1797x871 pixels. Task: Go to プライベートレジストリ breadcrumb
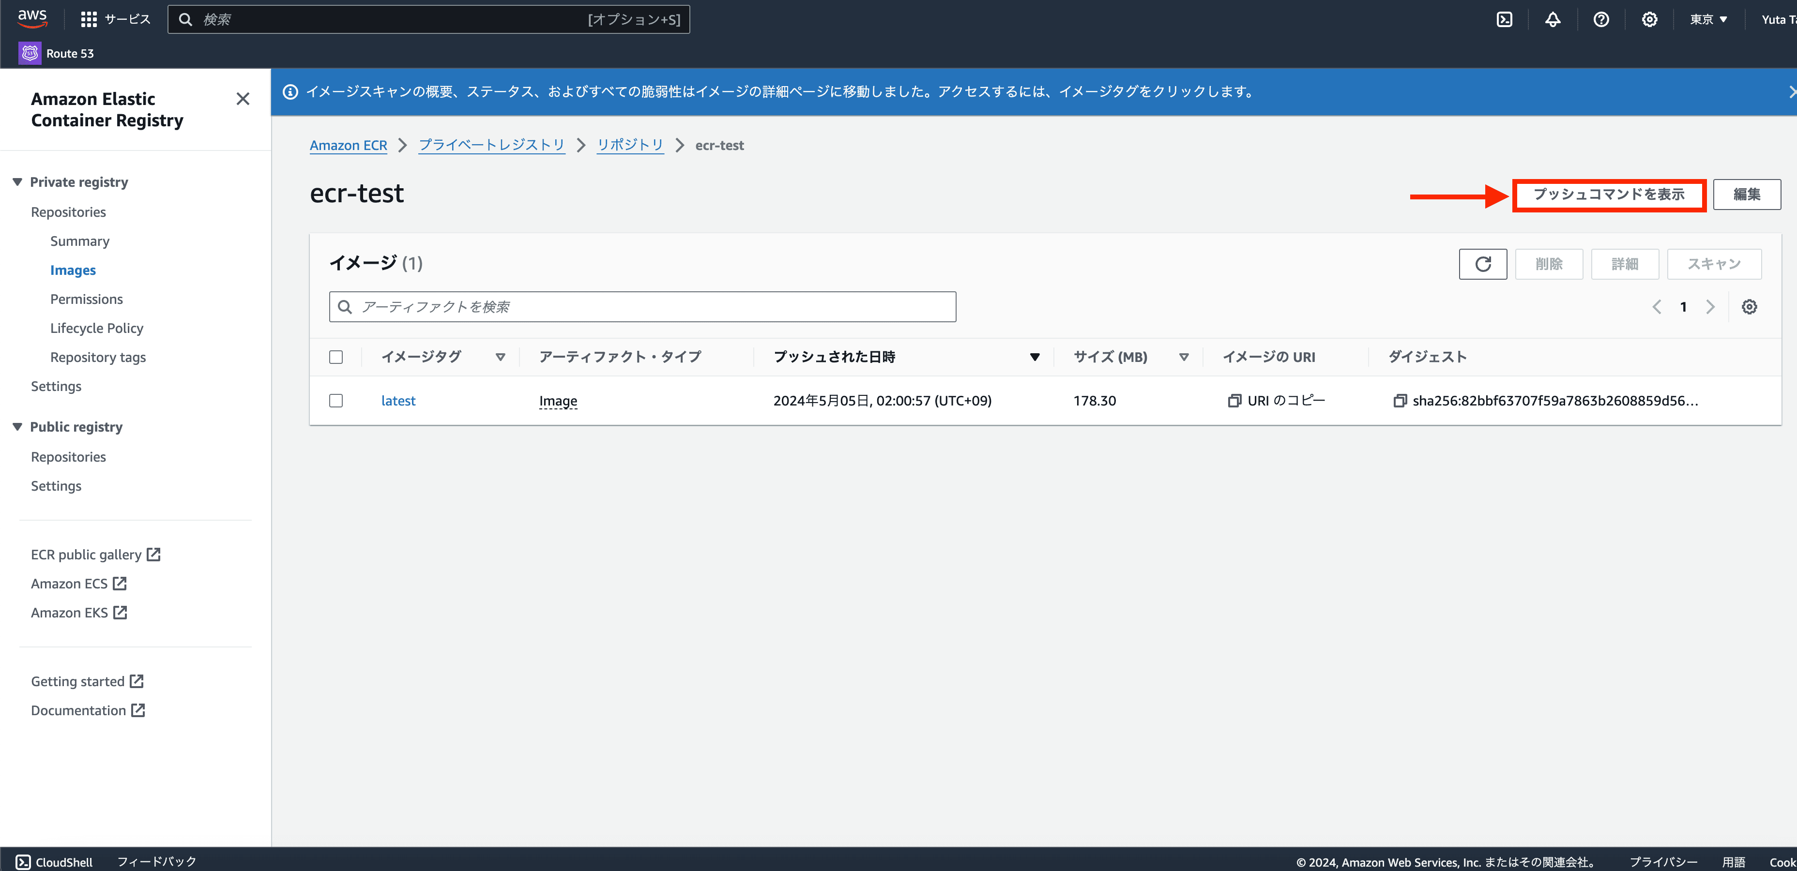point(491,145)
